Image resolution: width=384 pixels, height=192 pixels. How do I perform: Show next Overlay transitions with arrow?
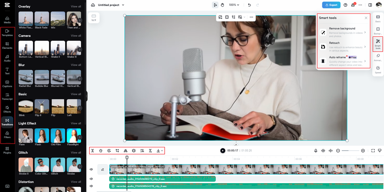point(79,20)
